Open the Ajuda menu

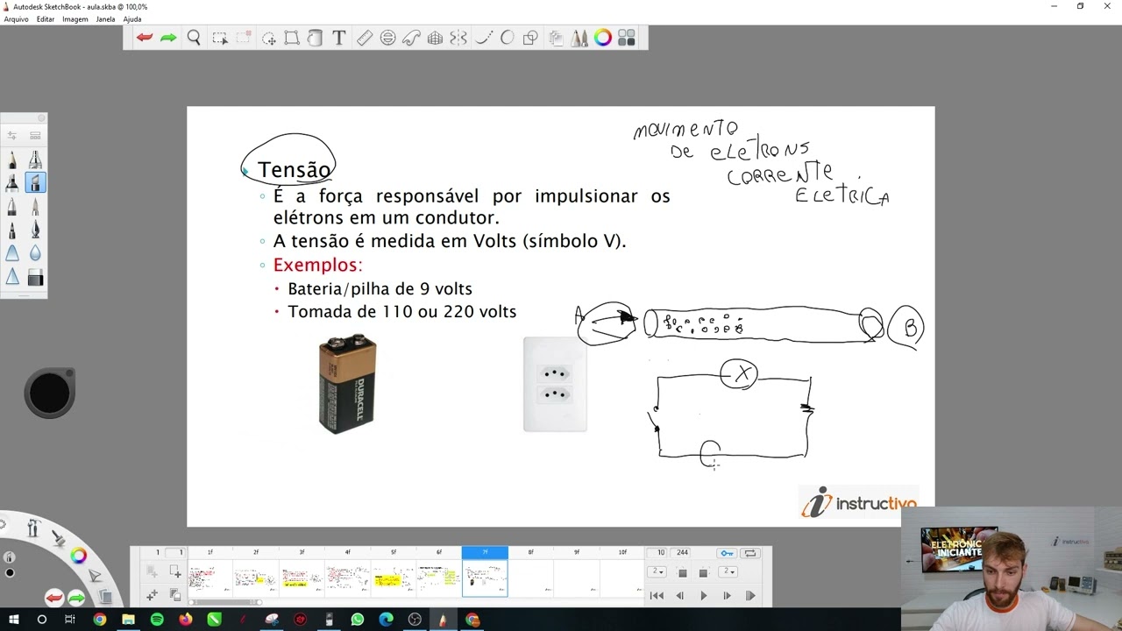click(x=132, y=19)
